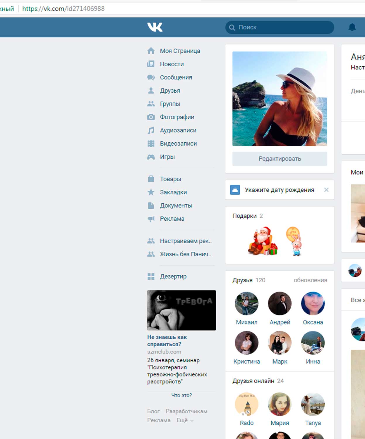The height and width of the screenshot is (439, 365).
Task: Click the apps grid icon beside Дезертир
Action: 151,276
